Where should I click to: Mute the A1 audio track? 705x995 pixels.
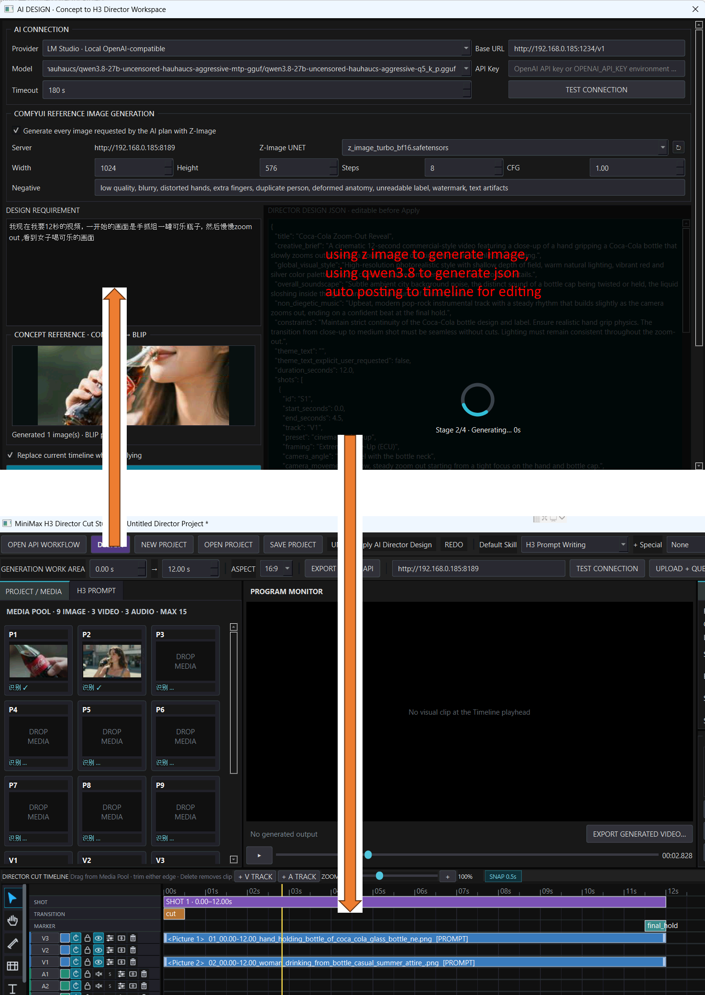click(x=99, y=973)
